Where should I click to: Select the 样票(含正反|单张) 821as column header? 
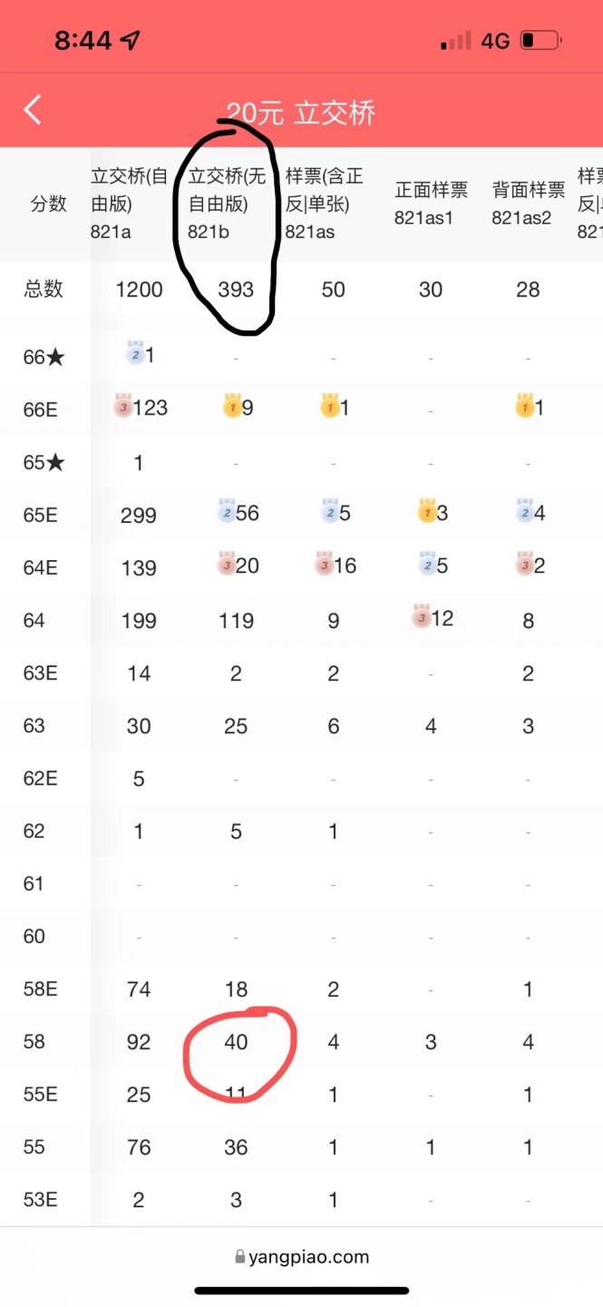[325, 204]
